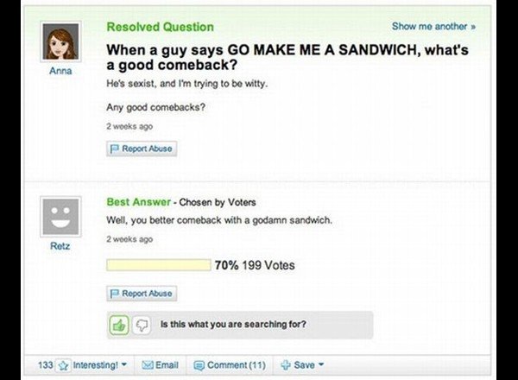Click the thumbs down icon
Image resolution: width=518 pixels, height=380 pixels.
coord(142,325)
